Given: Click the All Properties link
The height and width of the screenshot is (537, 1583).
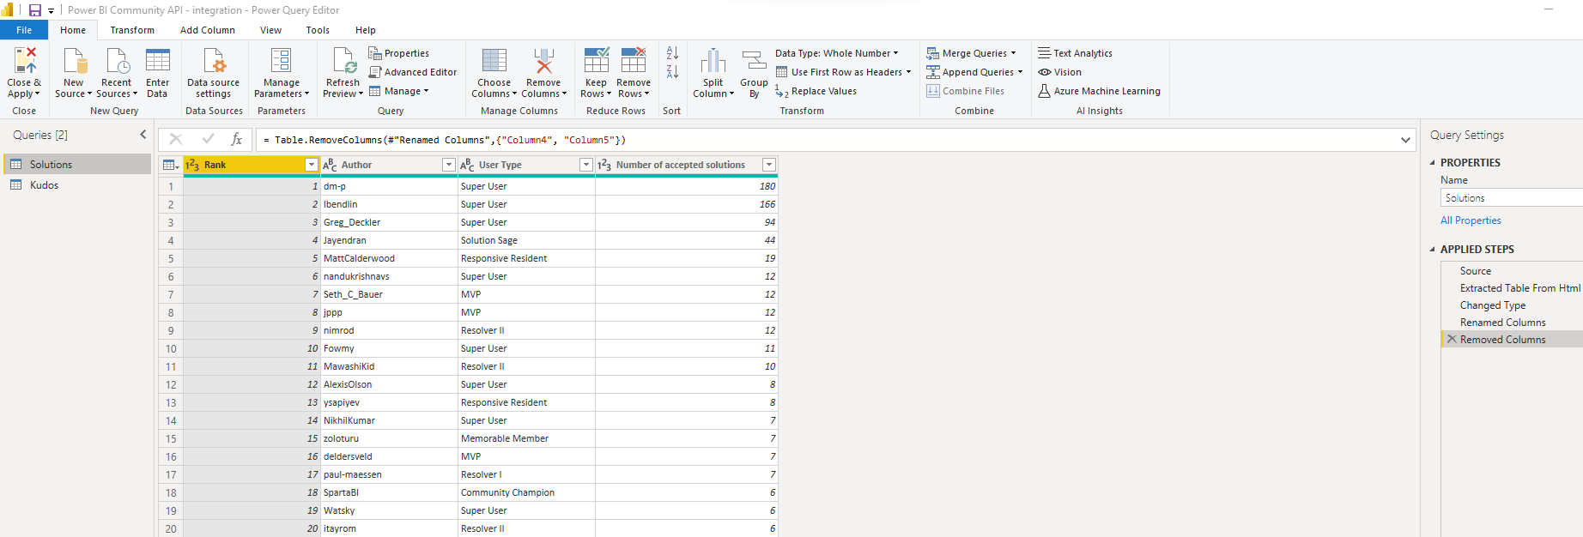Looking at the screenshot, I should tap(1471, 220).
